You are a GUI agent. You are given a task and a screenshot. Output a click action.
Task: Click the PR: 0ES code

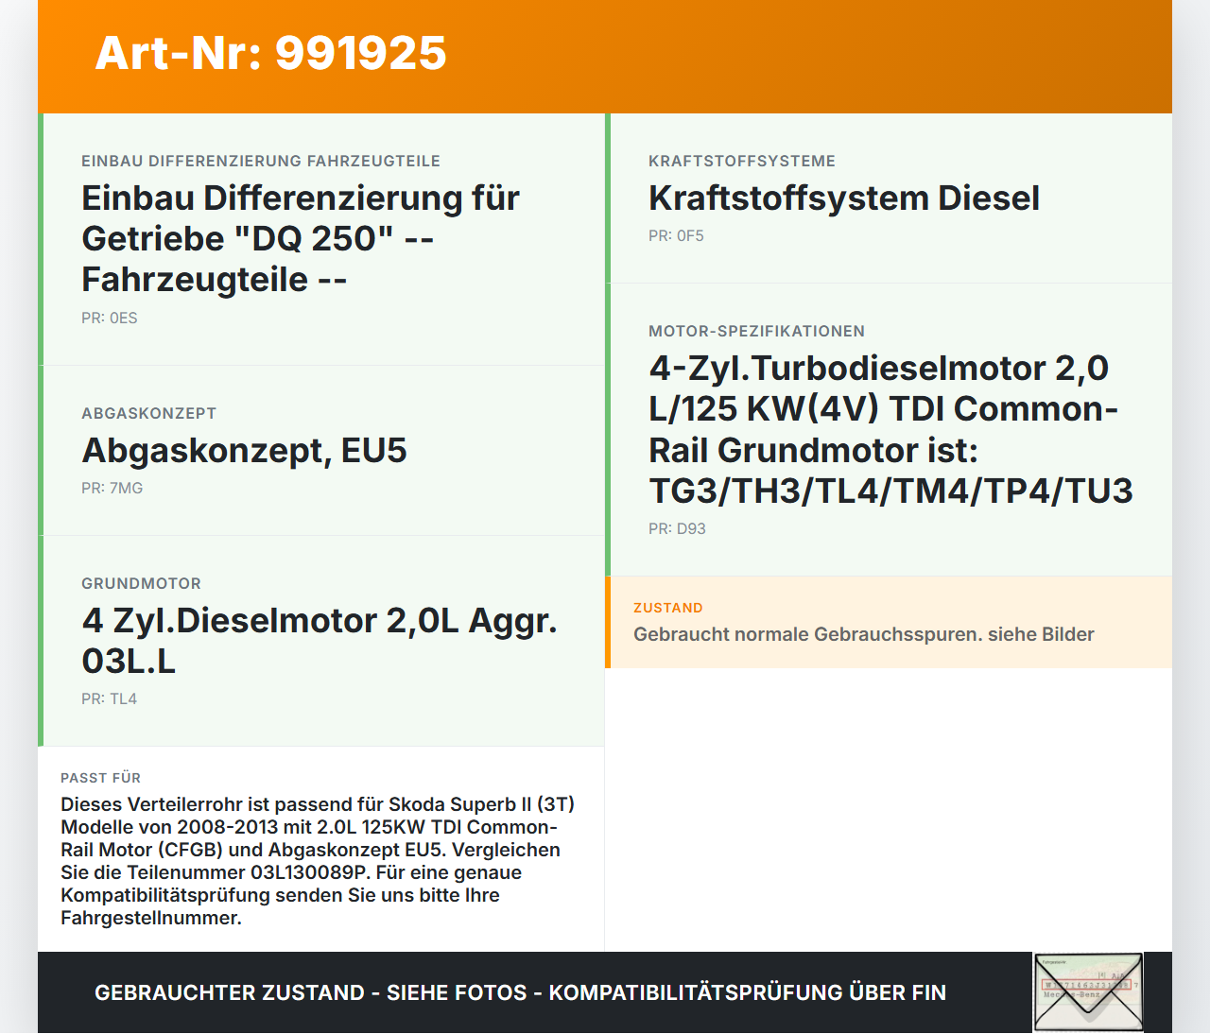[x=110, y=319]
